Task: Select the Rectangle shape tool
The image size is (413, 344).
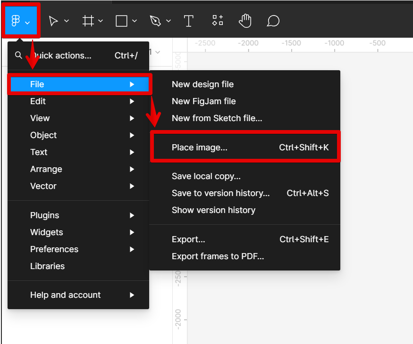Action: (x=122, y=21)
